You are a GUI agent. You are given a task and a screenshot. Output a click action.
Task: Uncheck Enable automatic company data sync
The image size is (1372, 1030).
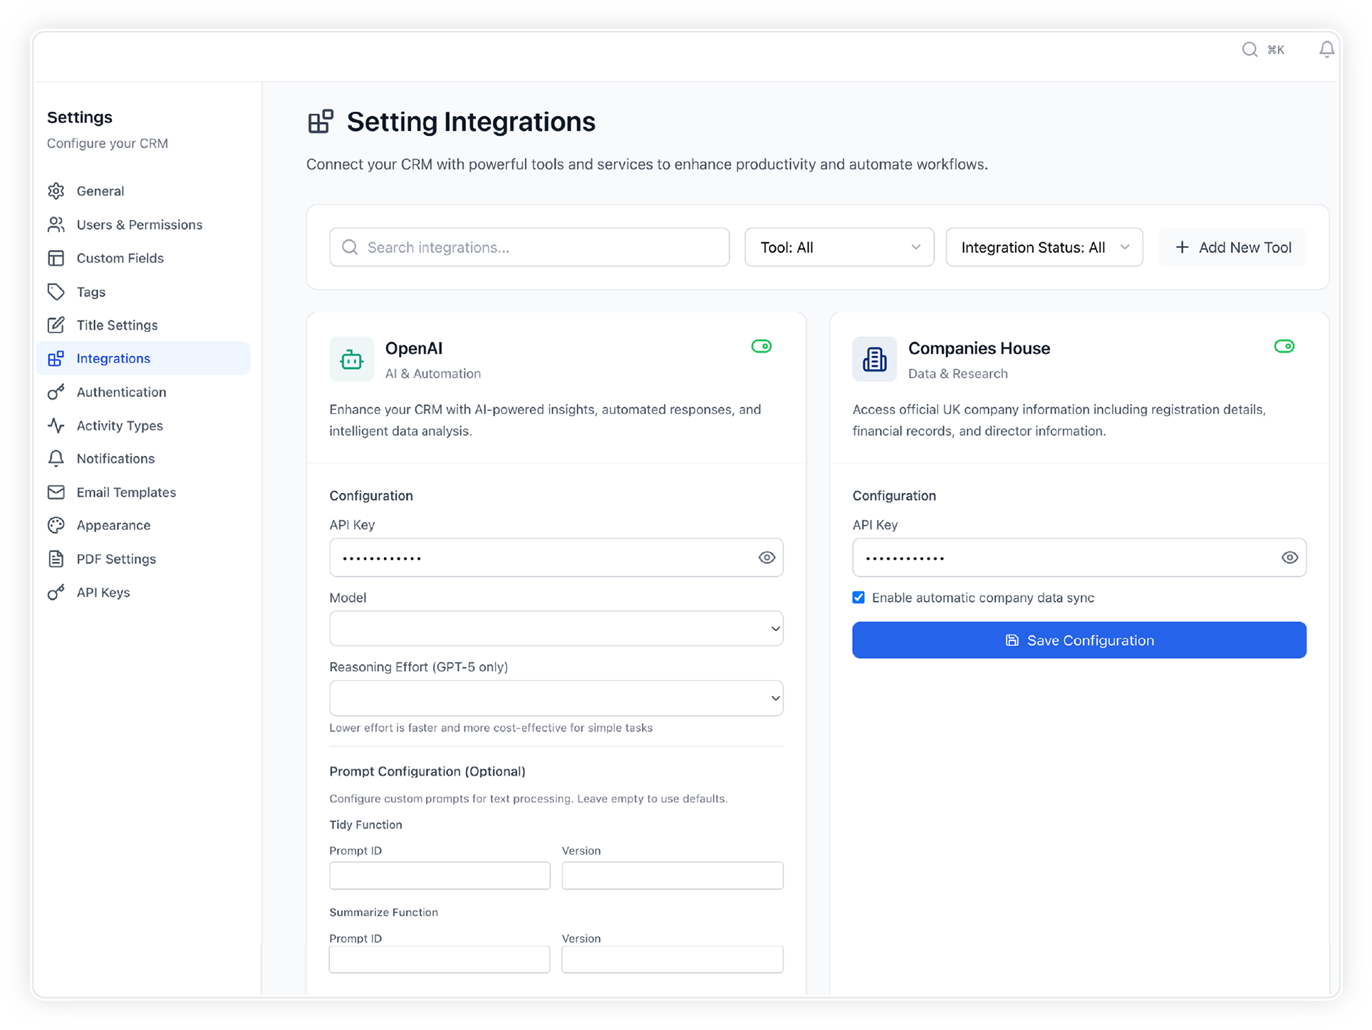click(858, 598)
